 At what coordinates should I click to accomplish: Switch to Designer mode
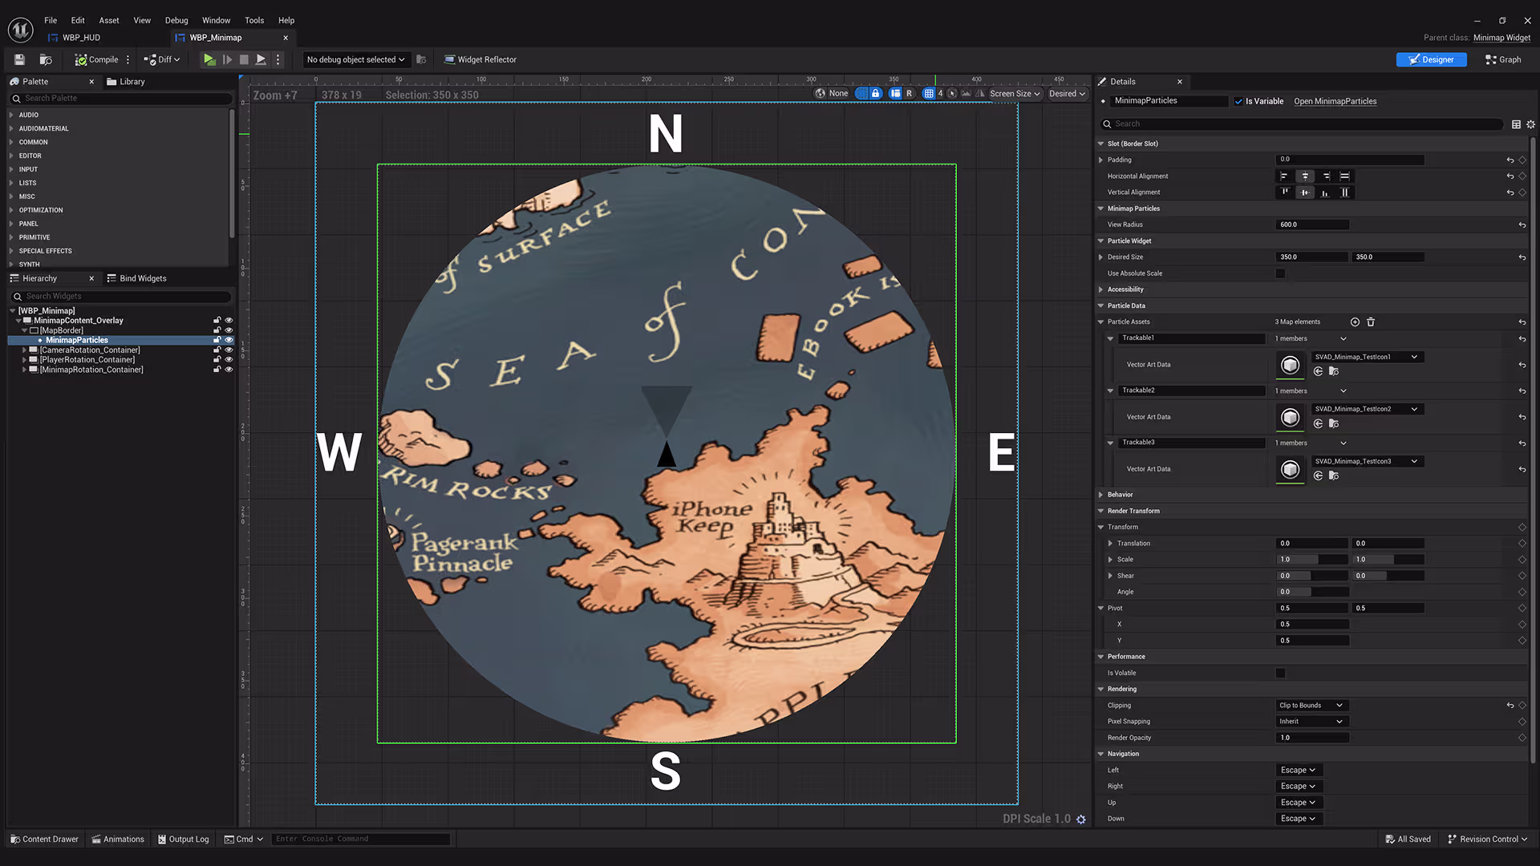[x=1431, y=59]
